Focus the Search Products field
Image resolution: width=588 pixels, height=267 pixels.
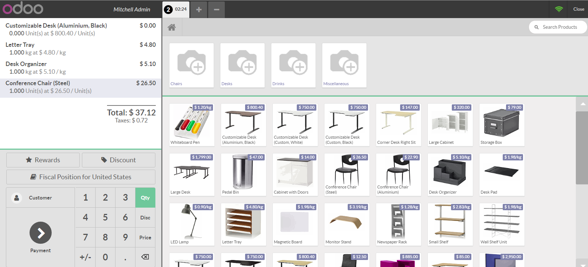tap(558, 27)
